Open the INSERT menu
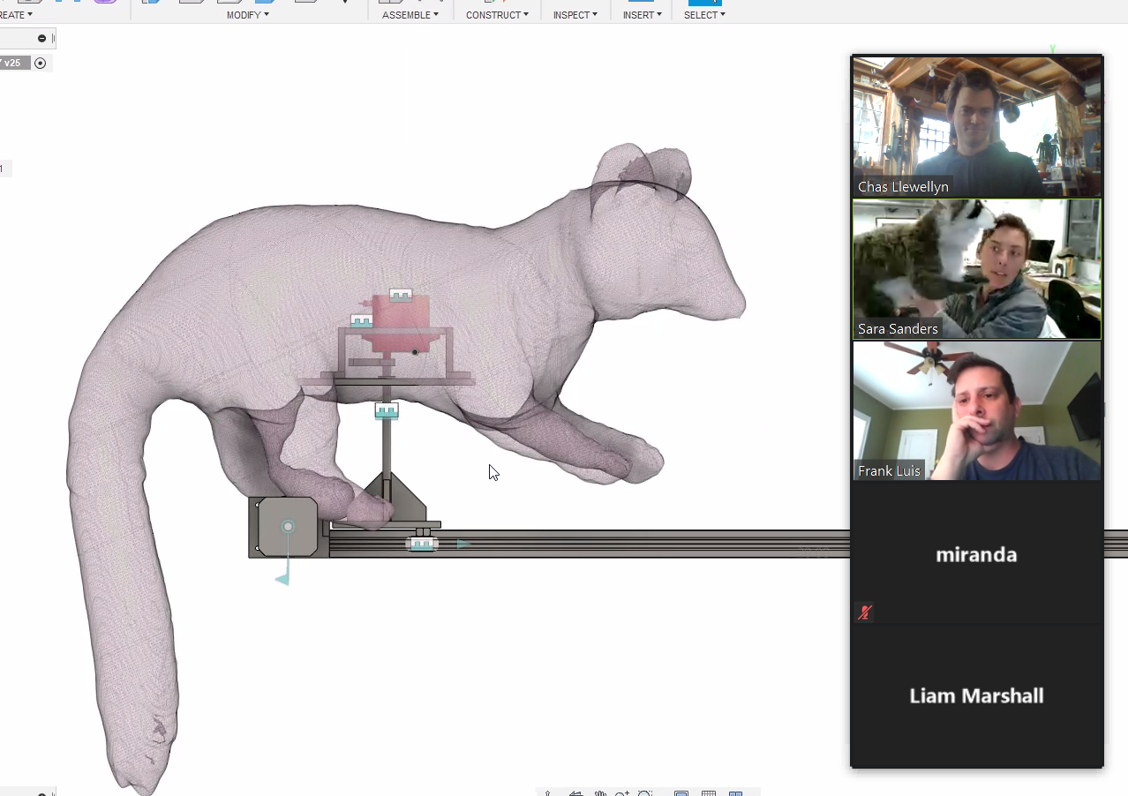The image size is (1128, 796). (642, 15)
